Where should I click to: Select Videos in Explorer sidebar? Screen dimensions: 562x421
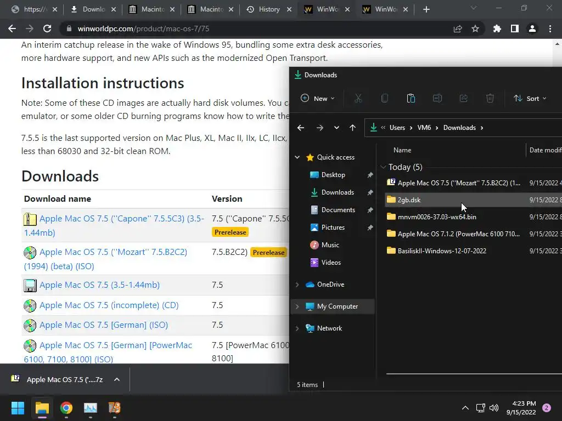tap(331, 263)
